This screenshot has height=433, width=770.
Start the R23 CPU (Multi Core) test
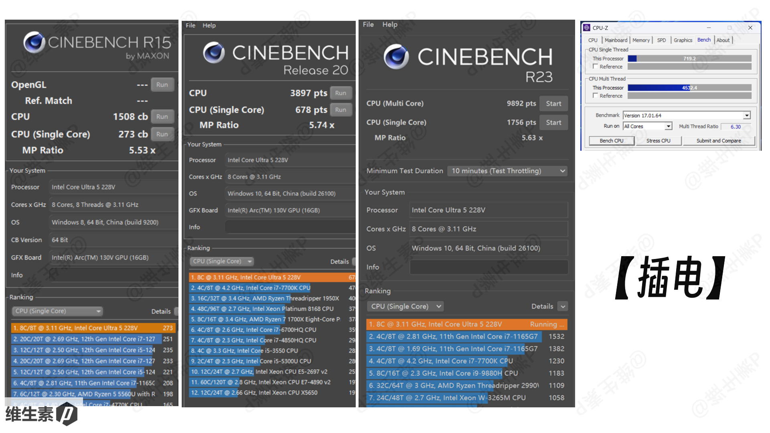[x=553, y=104]
